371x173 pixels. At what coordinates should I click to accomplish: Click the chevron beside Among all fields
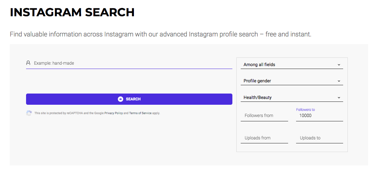(339, 65)
